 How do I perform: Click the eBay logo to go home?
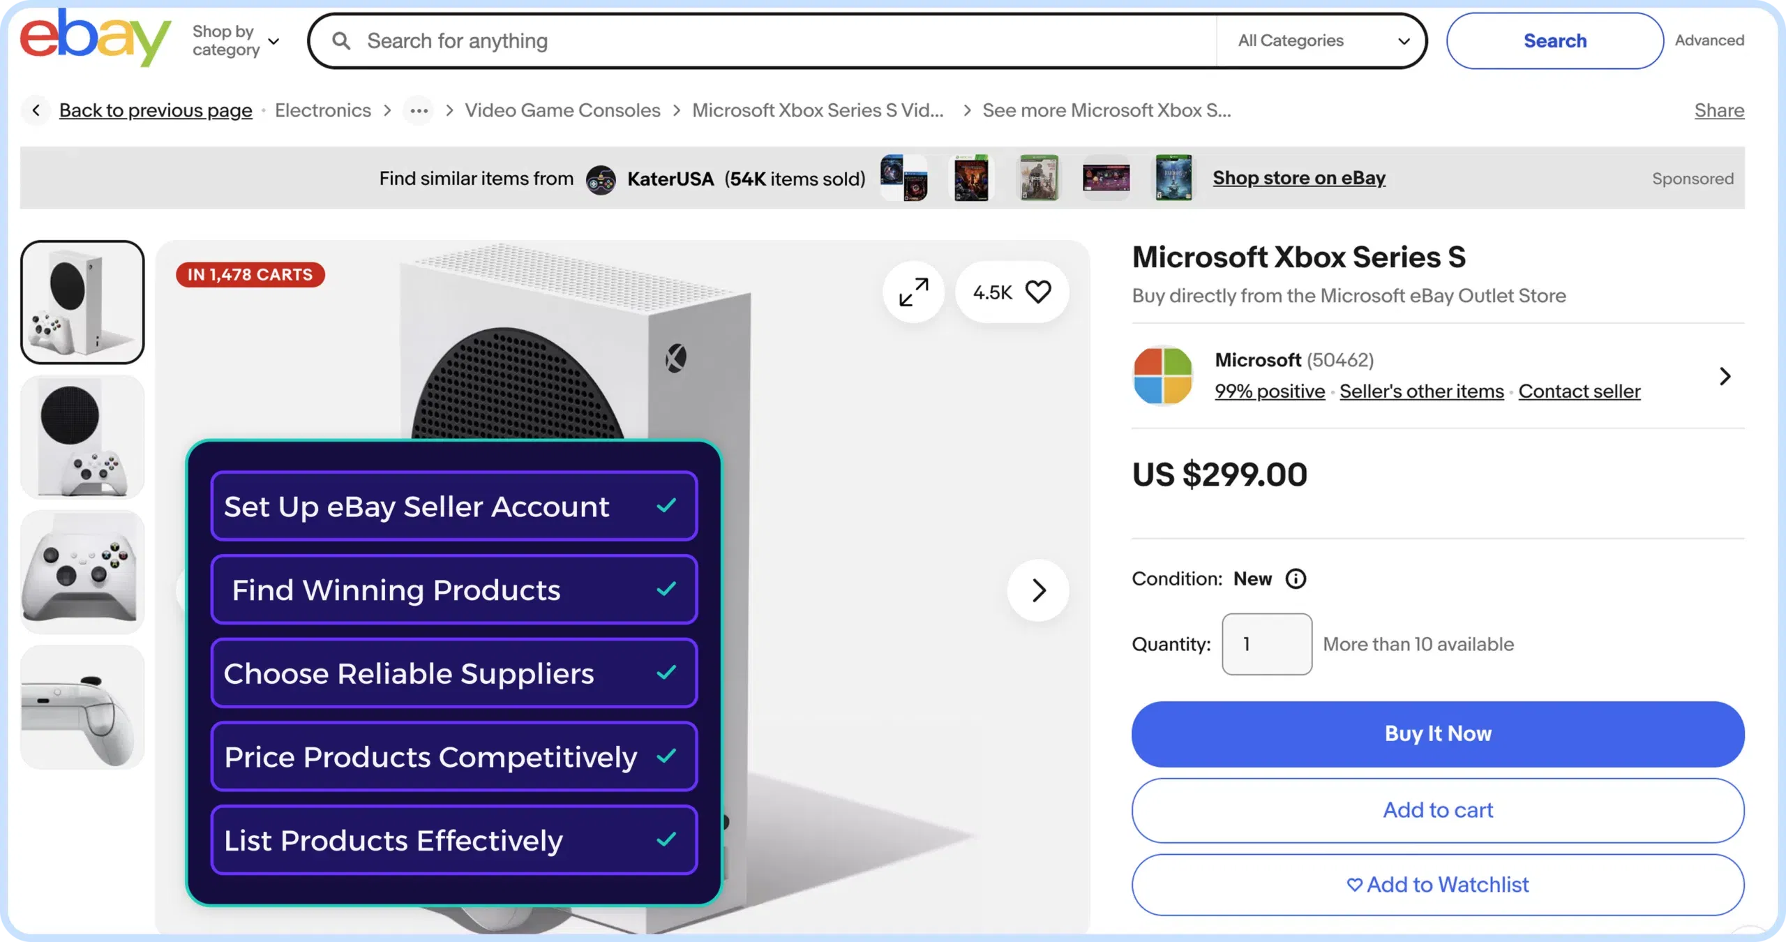tap(95, 39)
